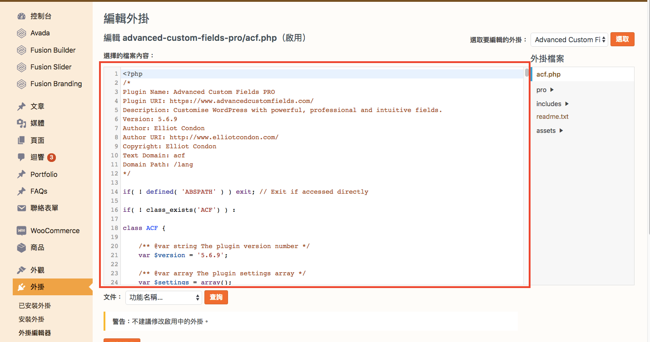Click the $version = '5.6.9' code line
Viewport: 650px width, 342px height.
click(183, 255)
